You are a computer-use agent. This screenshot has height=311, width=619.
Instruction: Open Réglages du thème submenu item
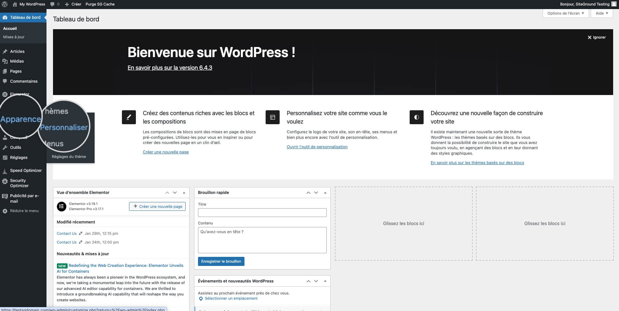click(x=69, y=157)
